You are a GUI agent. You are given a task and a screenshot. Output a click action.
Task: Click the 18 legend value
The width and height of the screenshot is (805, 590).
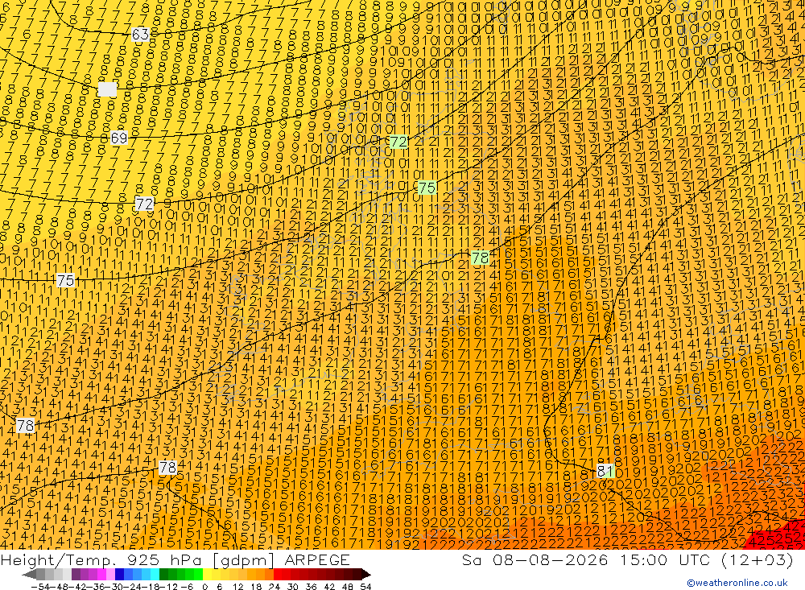(256, 587)
